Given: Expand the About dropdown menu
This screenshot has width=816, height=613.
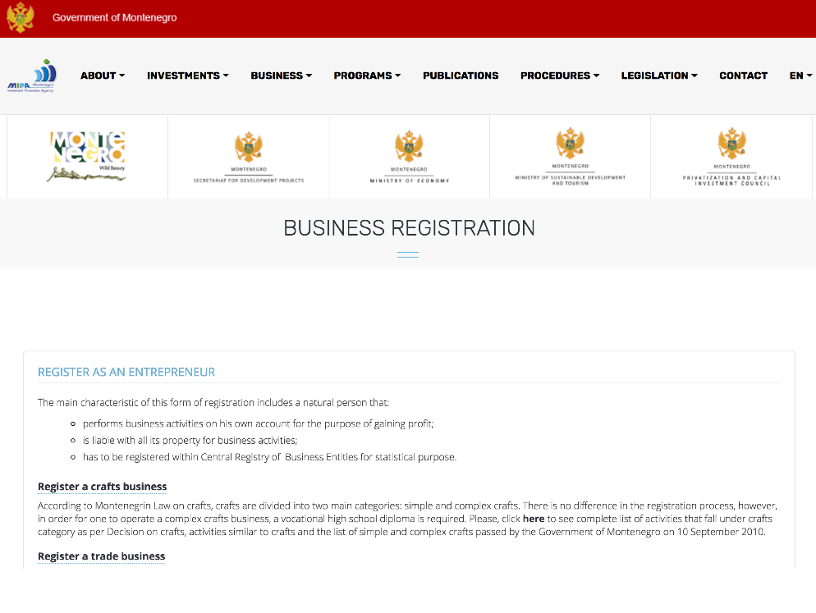Looking at the screenshot, I should click(x=103, y=75).
